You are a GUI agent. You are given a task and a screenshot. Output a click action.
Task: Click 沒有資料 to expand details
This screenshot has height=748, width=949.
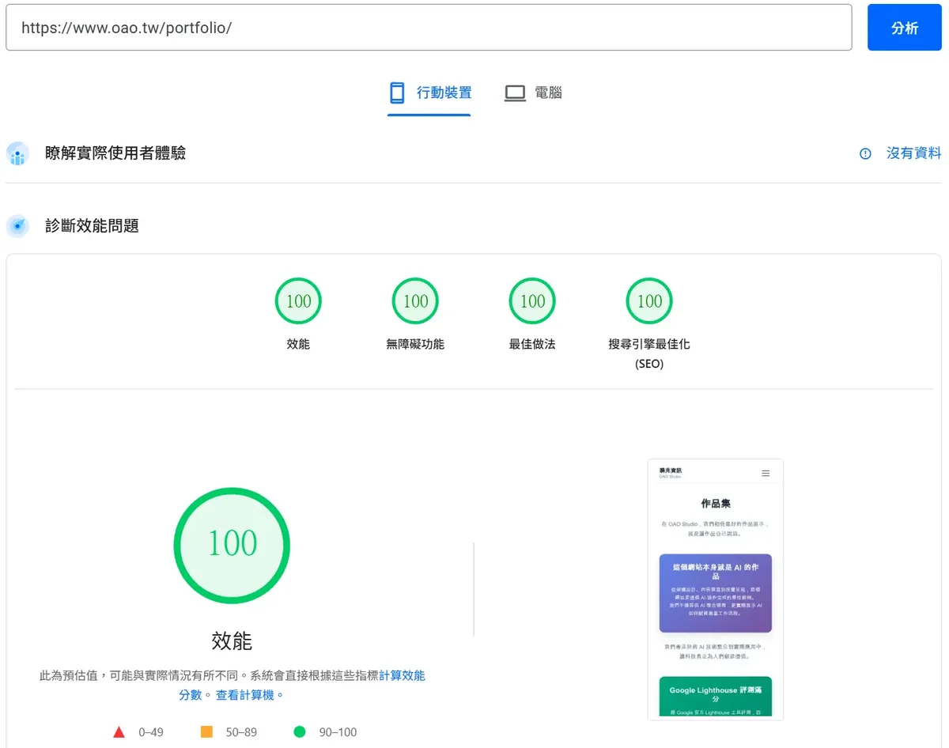913,153
